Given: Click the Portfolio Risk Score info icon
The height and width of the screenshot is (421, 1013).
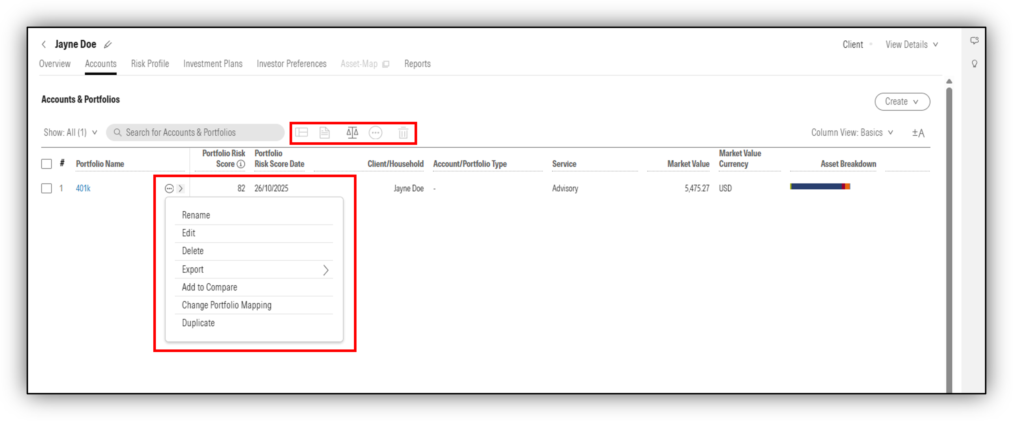Looking at the screenshot, I should [241, 164].
